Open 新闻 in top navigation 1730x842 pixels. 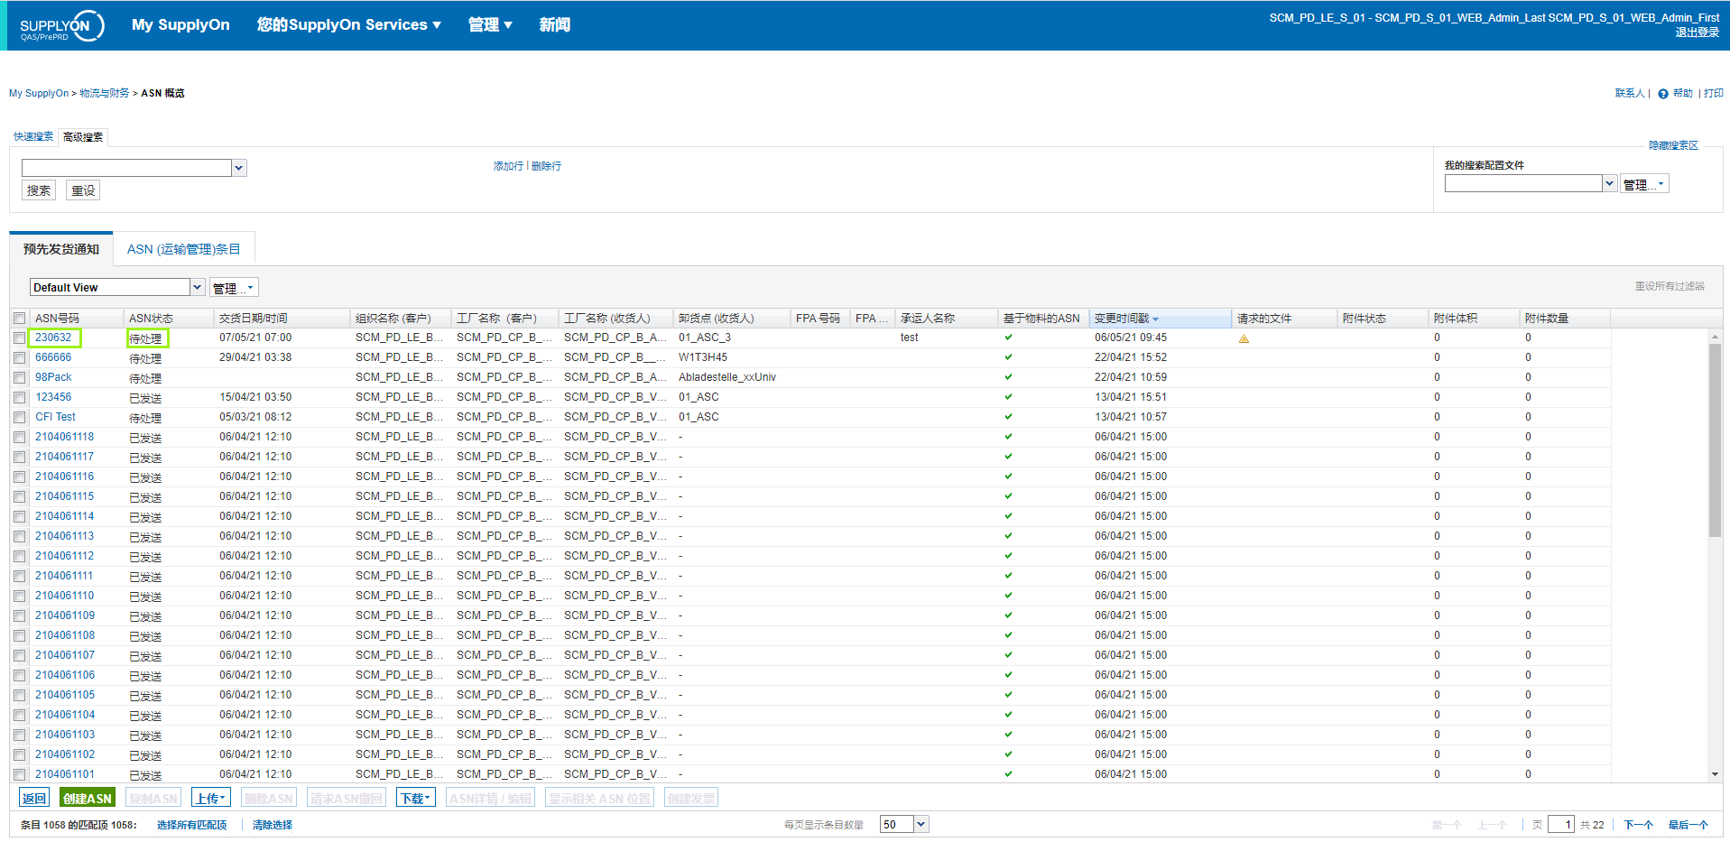point(554,24)
